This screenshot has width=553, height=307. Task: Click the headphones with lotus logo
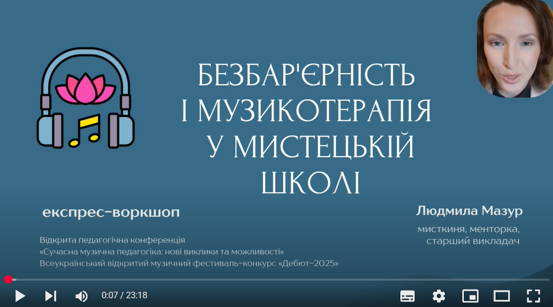coord(86,97)
